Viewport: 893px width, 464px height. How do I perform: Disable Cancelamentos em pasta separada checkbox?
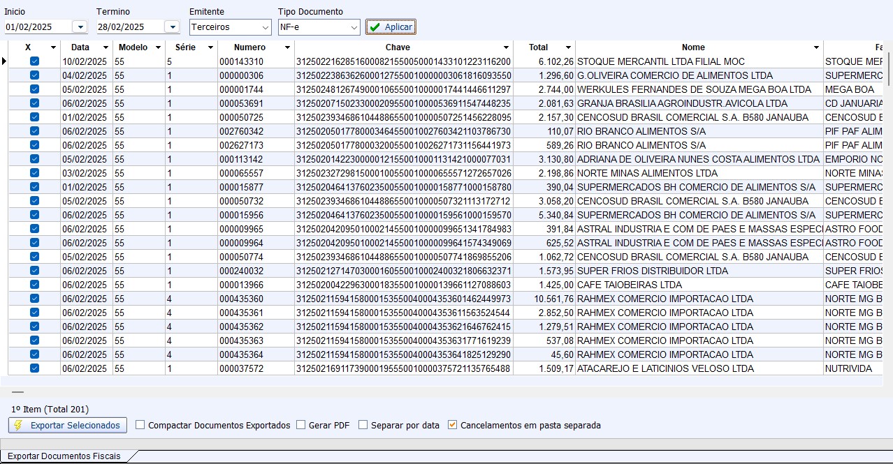pyautogui.click(x=453, y=425)
